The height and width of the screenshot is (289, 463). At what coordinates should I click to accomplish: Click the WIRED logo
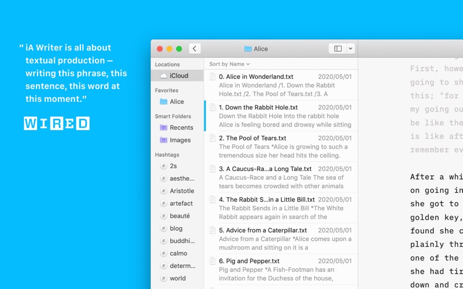click(x=57, y=123)
